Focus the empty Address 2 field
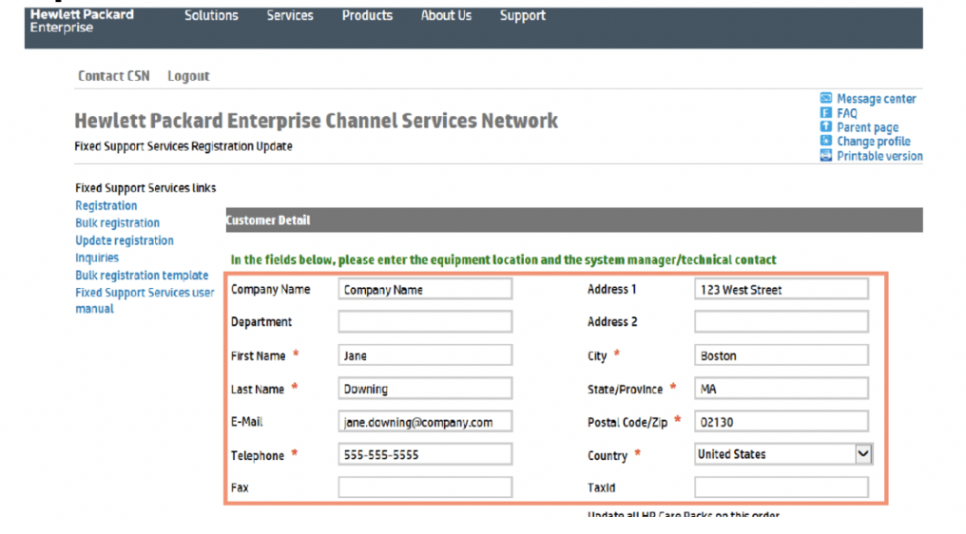This screenshot has width=966, height=534. click(782, 321)
